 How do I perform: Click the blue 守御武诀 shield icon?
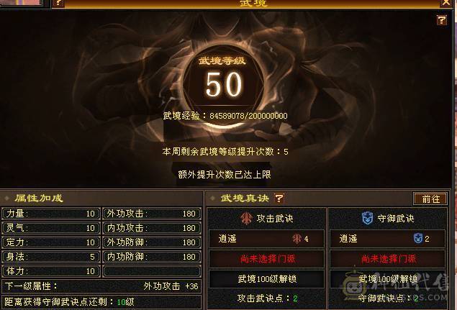(367, 218)
